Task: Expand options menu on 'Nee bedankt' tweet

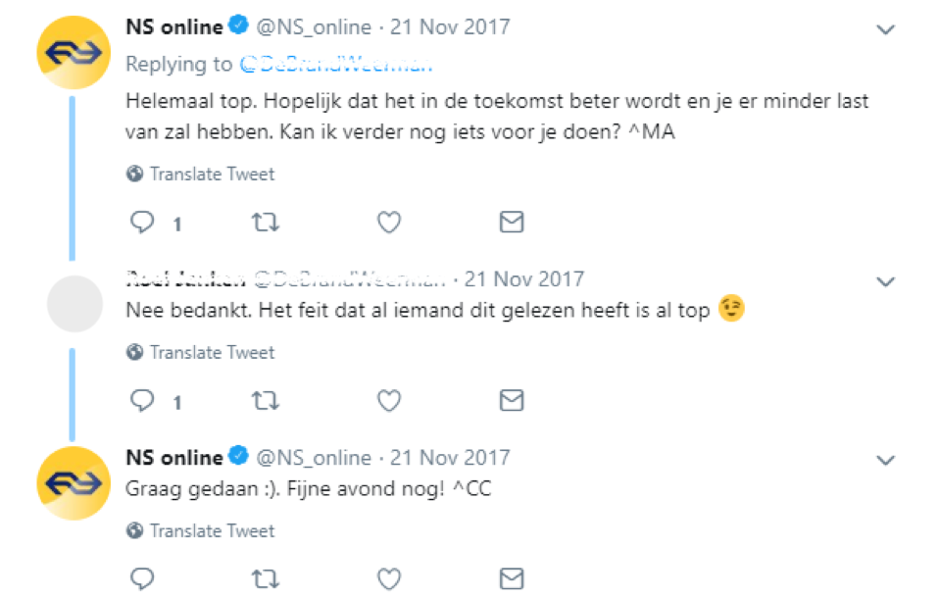Action: 885,282
